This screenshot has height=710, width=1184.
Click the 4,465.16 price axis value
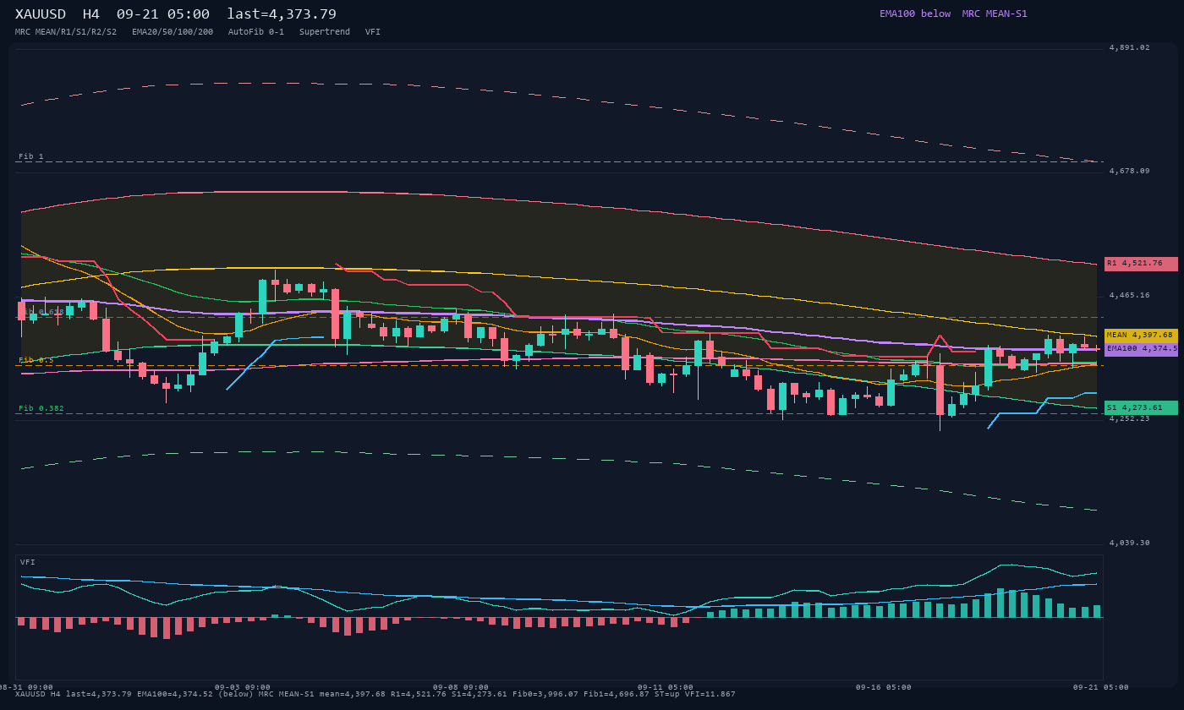pos(1130,295)
